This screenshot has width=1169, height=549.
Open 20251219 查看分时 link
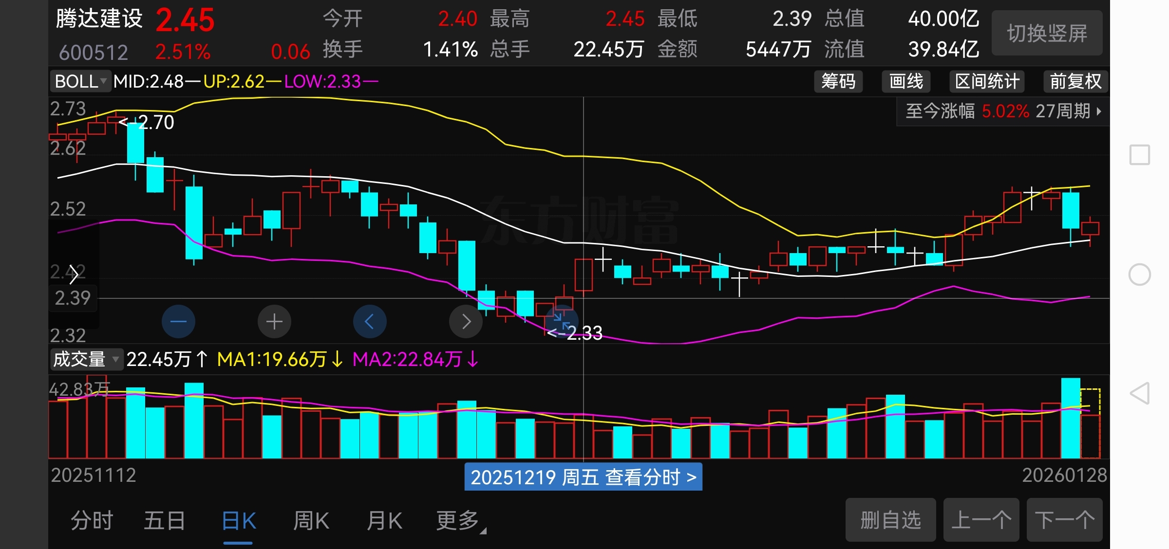(583, 477)
